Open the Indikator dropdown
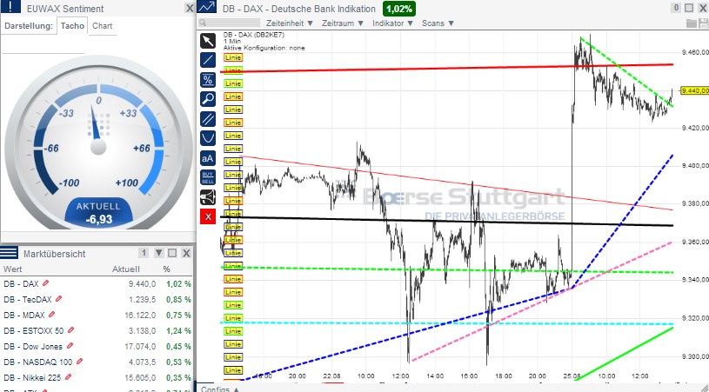 [x=392, y=23]
